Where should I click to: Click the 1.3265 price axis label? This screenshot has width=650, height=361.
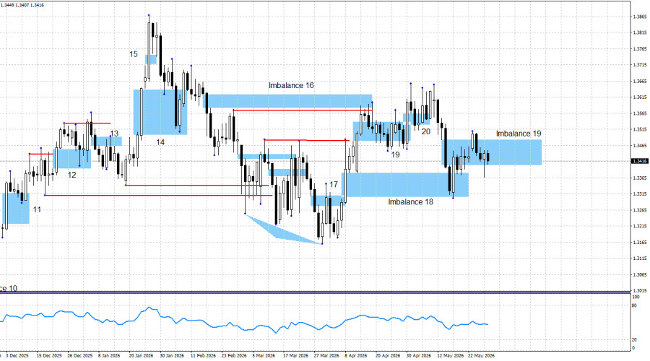coord(640,210)
